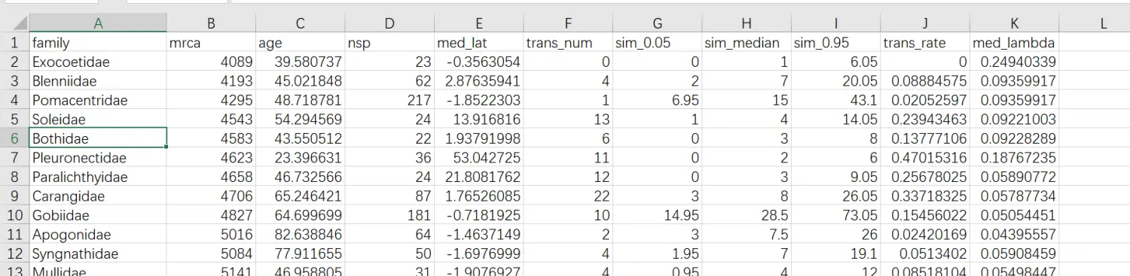Select column K header
Image resolution: width=1130 pixels, height=276 pixels.
pyautogui.click(x=1014, y=24)
